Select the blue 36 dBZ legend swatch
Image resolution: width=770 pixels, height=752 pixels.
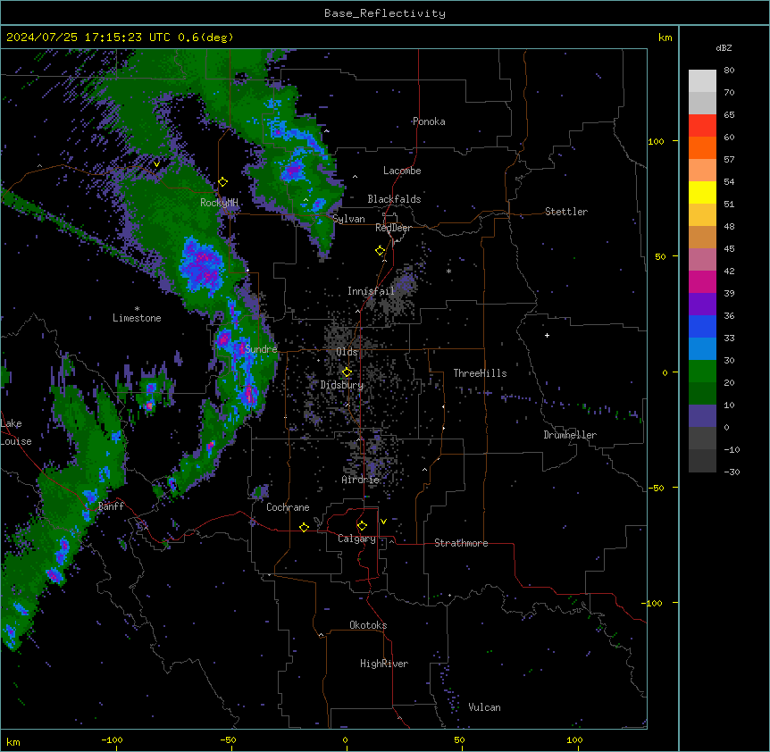[702, 326]
